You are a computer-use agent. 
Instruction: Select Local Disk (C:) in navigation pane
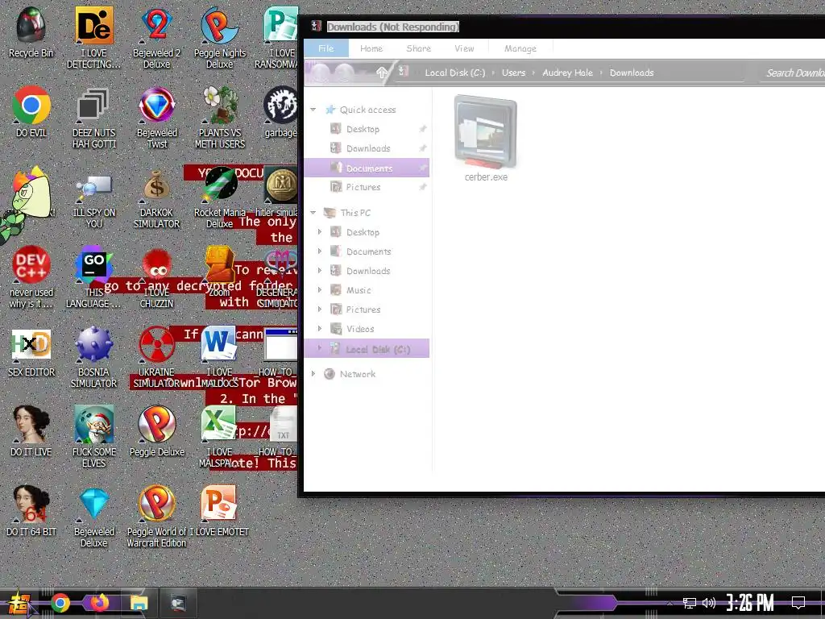coord(367,349)
